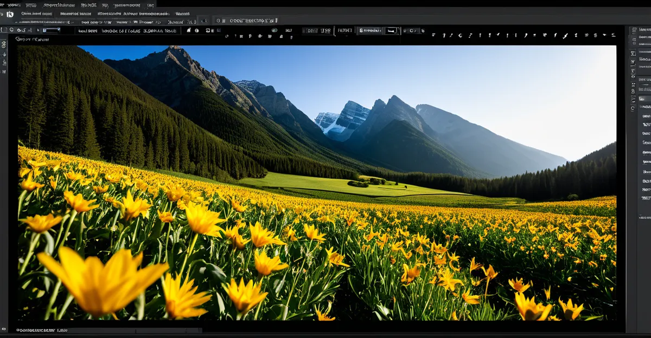Image resolution: width=651 pixels, height=338 pixels.
Task: Open the first menu in the top menu bar
Action: coord(11,4)
